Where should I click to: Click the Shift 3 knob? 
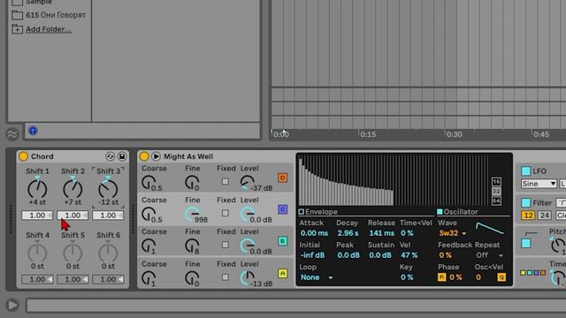pos(108,188)
